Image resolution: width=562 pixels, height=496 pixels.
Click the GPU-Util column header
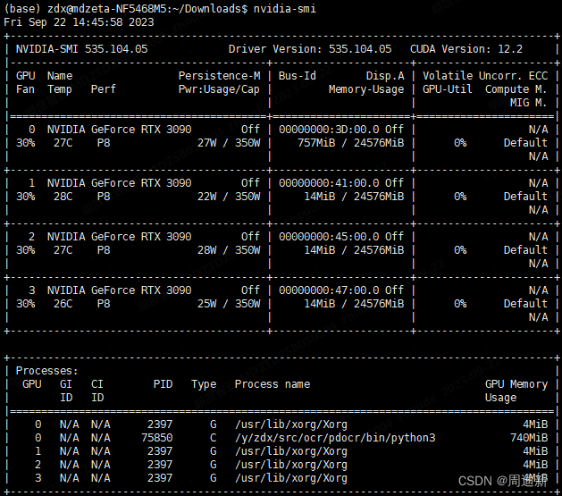[448, 89]
